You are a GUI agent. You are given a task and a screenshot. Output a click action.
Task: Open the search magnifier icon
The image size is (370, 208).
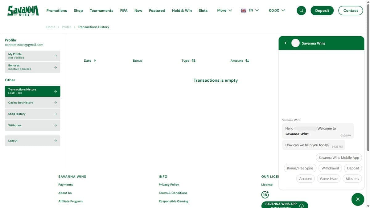click(301, 10)
